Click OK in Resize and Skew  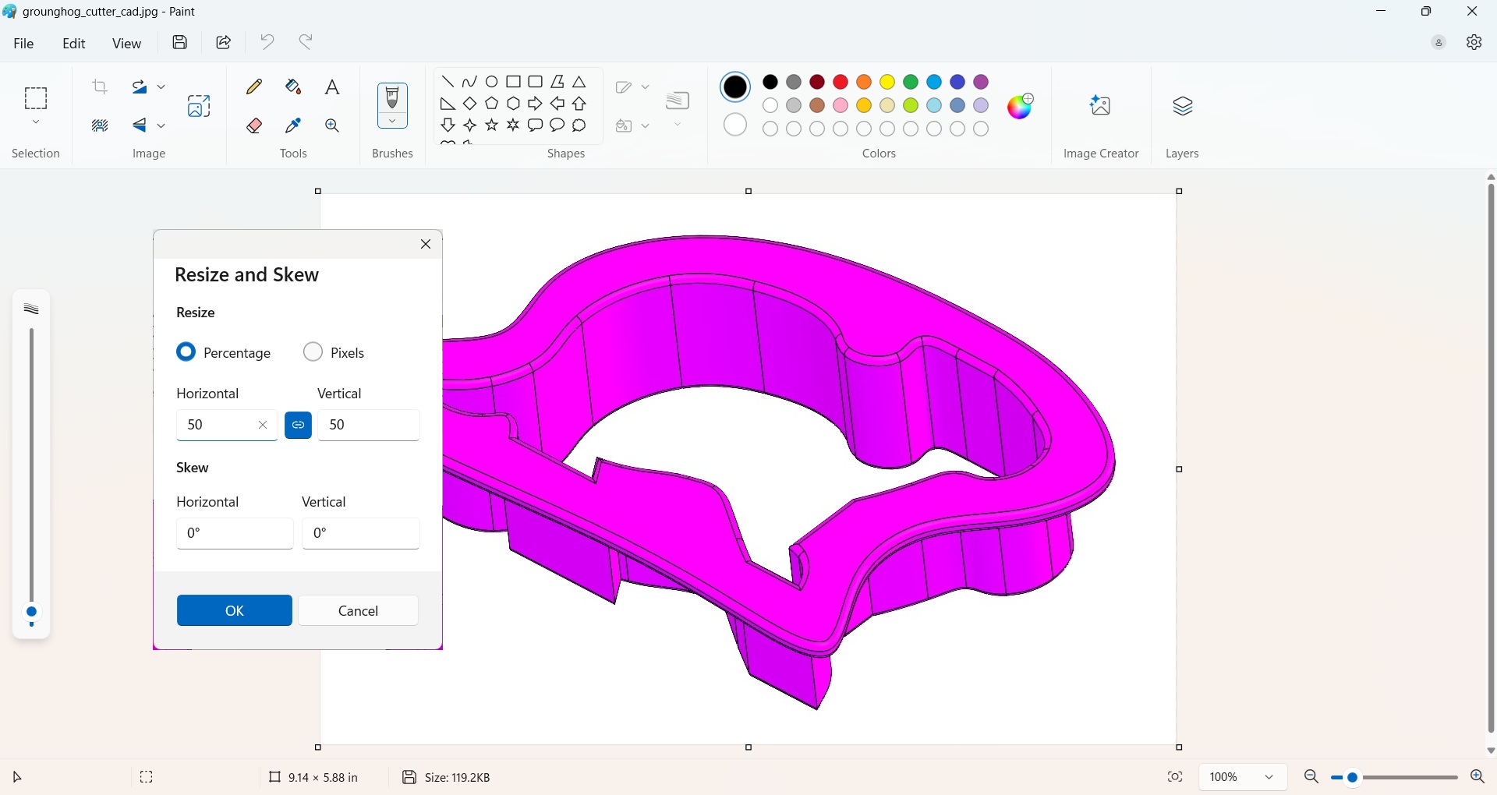(x=235, y=611)
